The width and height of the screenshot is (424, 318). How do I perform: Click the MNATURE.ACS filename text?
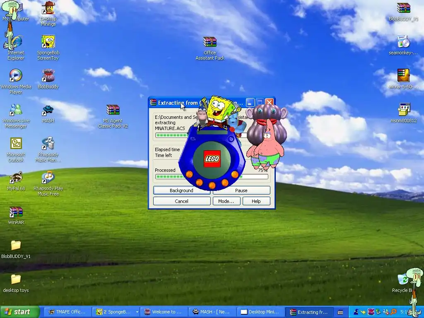click(x=170, y=128)
